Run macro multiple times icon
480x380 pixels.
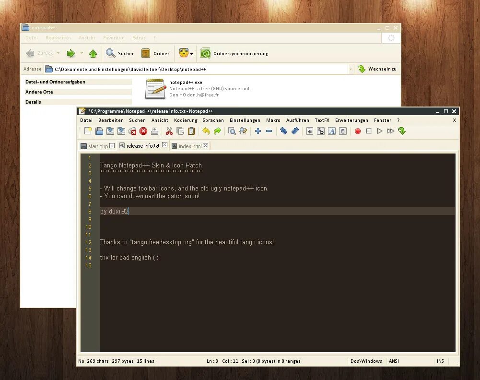[391, 131]
